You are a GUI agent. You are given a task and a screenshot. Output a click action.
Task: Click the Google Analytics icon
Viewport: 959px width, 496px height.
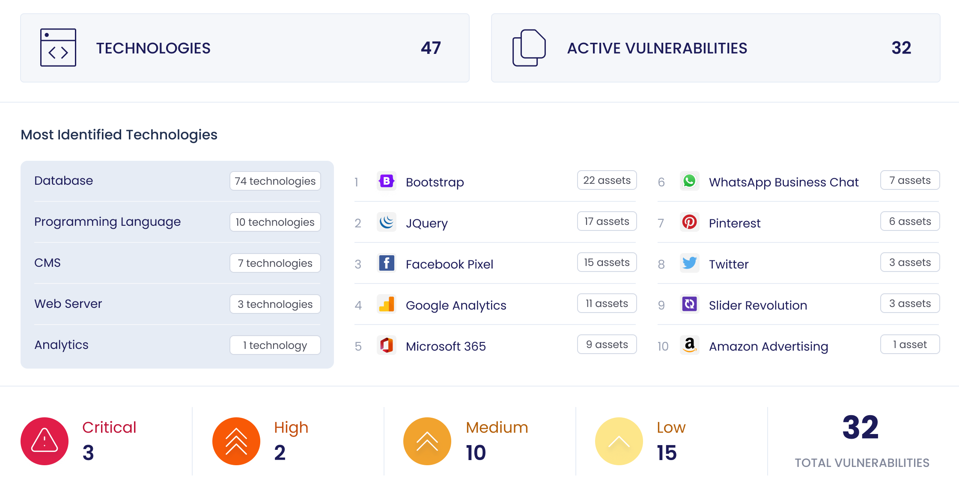click(x=387, y=304)
